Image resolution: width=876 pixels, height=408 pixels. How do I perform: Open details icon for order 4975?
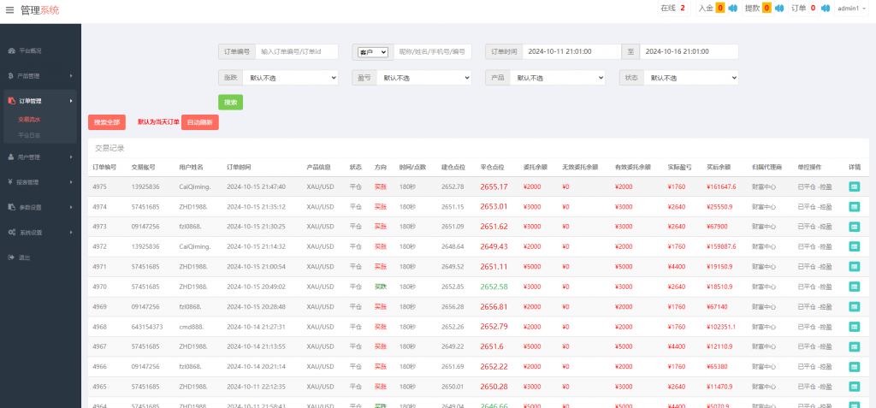click(x=855, y=186)
